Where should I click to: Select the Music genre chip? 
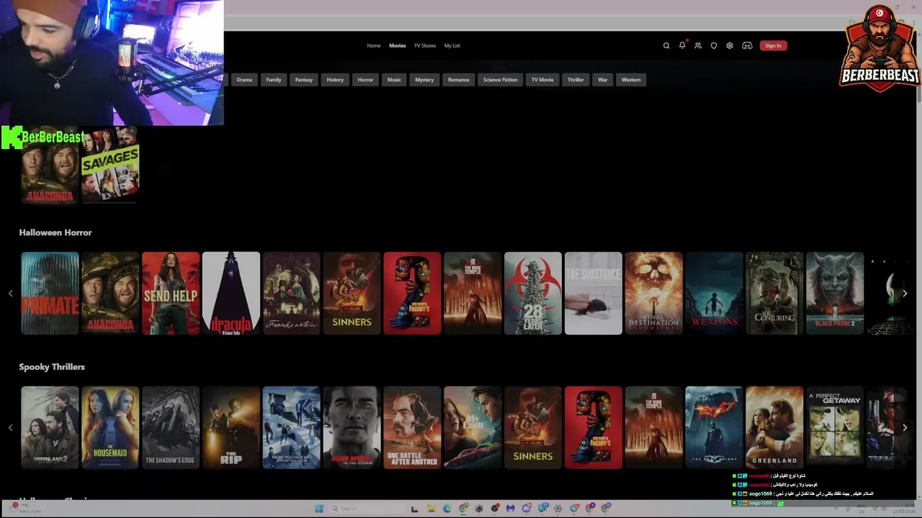click(x=394, y=80)
